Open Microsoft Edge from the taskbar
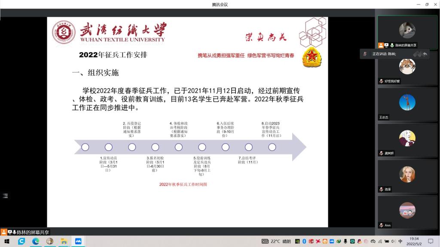This screenshot has width=440, height=247. 36,241
